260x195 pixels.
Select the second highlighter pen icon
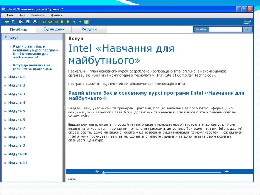click(81, 22)
